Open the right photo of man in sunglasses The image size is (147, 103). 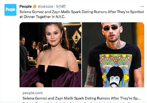click(x=113, y=55)
